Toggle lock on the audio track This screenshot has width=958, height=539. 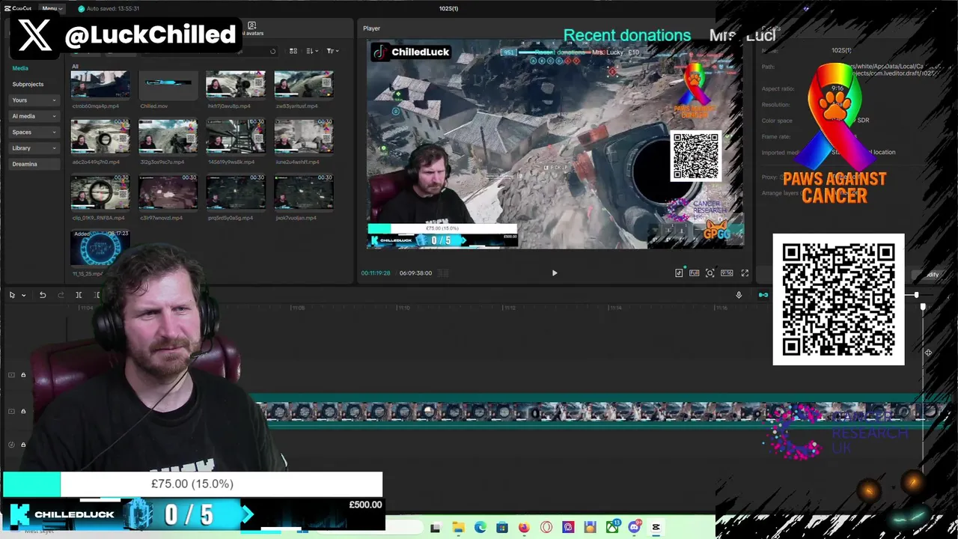(x=23, y=445)
